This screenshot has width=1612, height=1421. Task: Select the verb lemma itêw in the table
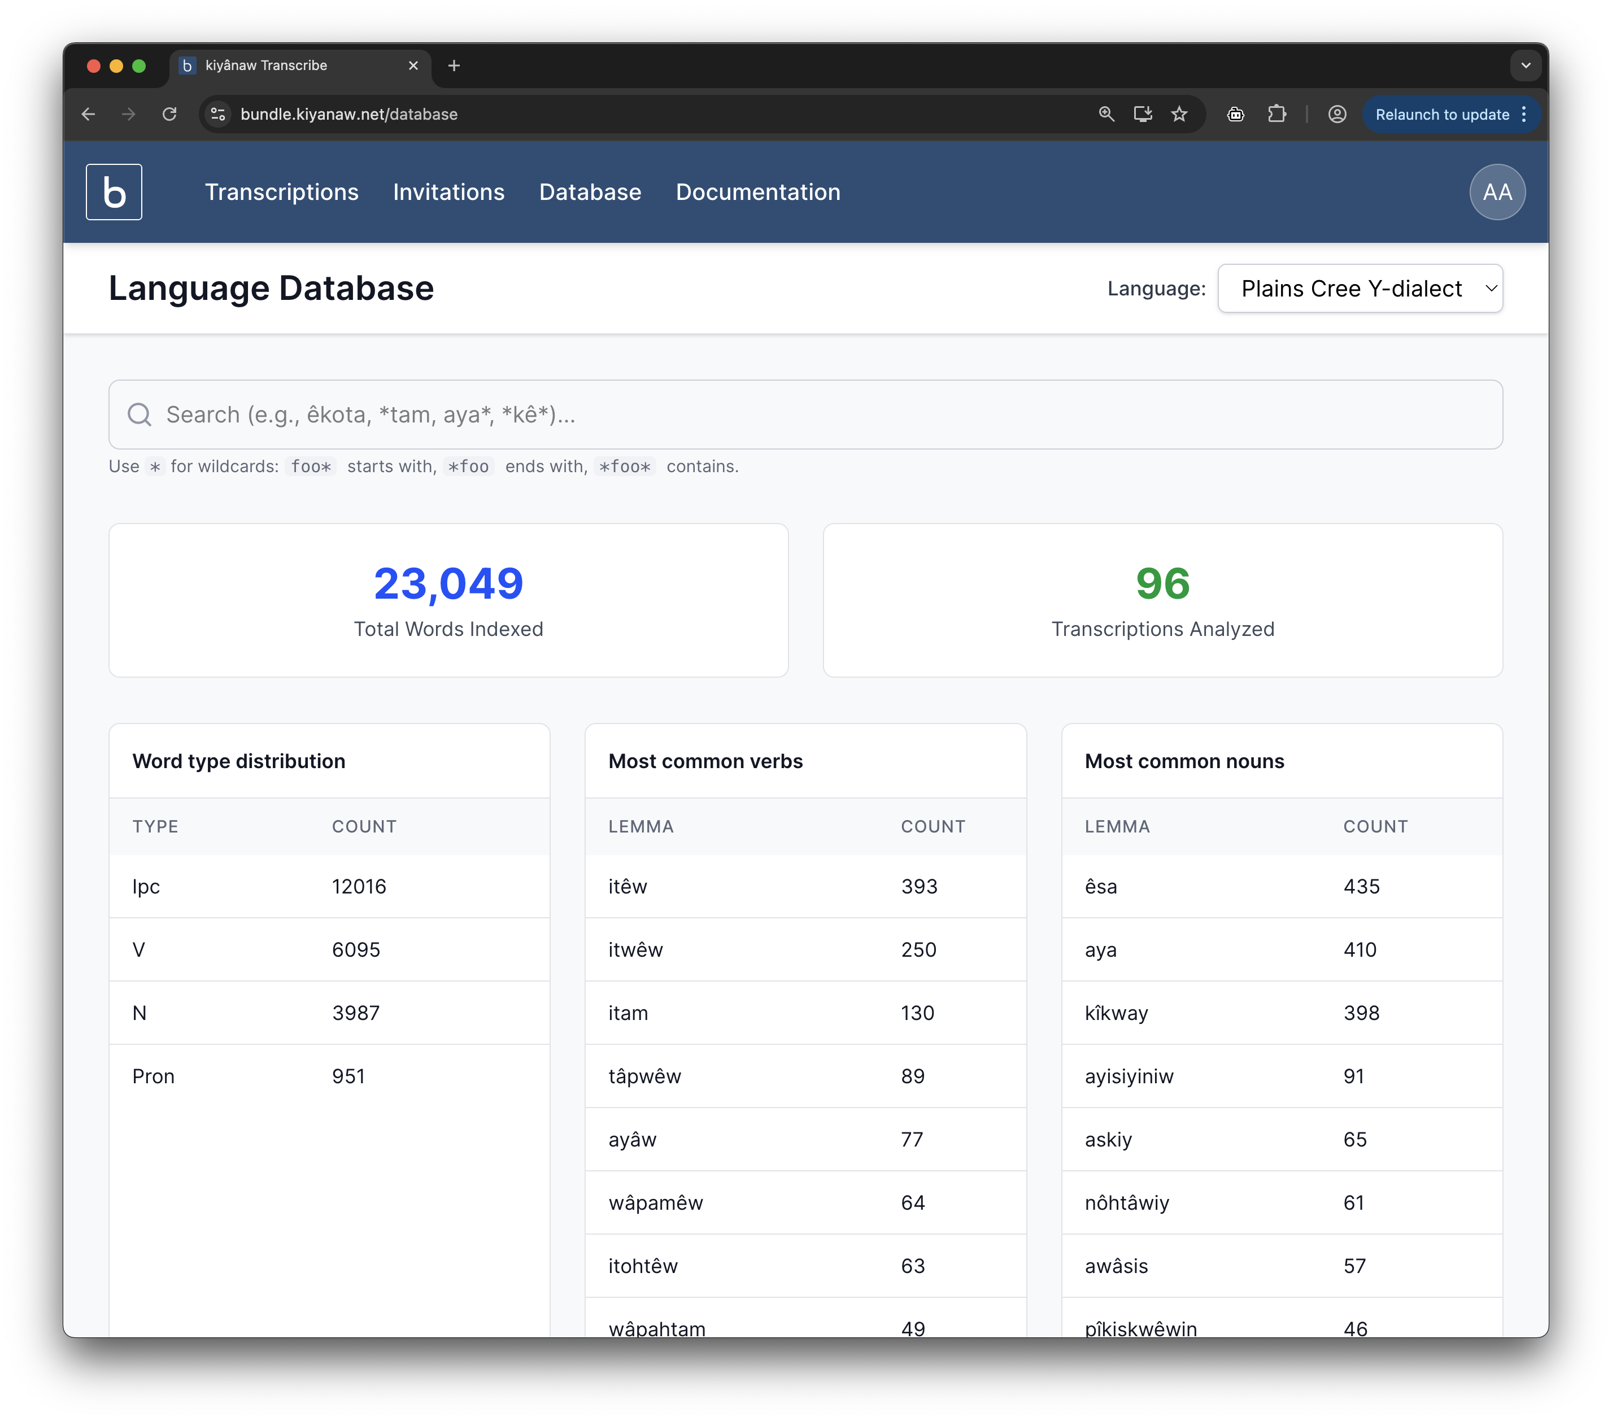click(x=627, y=886)
